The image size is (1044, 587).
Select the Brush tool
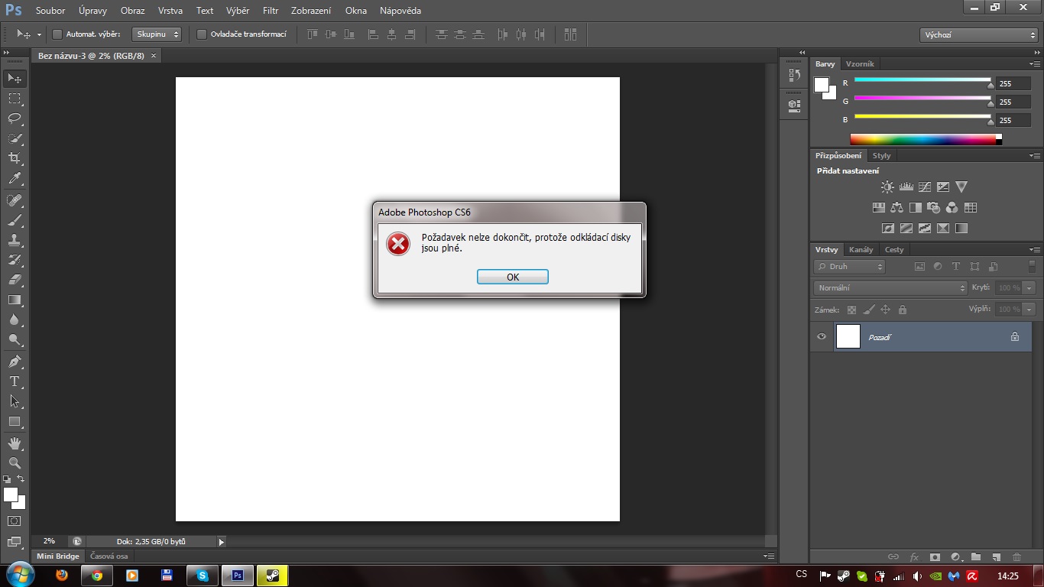point(15,220)
